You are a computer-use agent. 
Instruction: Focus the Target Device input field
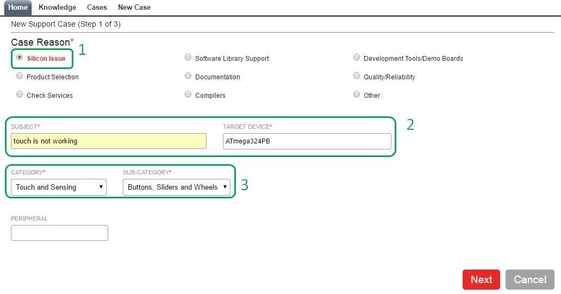point(307,141)
